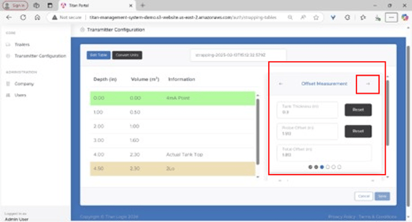Viewport: 412px width, 222px height.
Task: Click the address bar URL
Action: click(183, 17)
